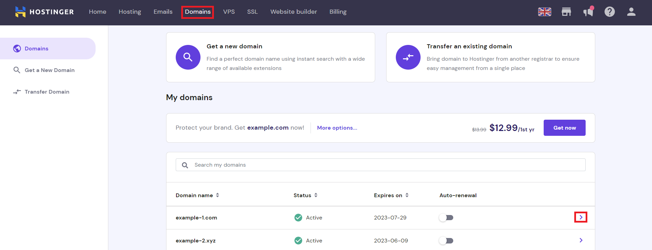Open announcements megaphone icon

[588, 12]
